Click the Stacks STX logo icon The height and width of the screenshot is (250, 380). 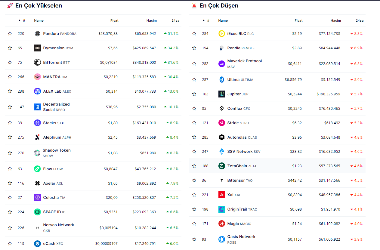37,123
